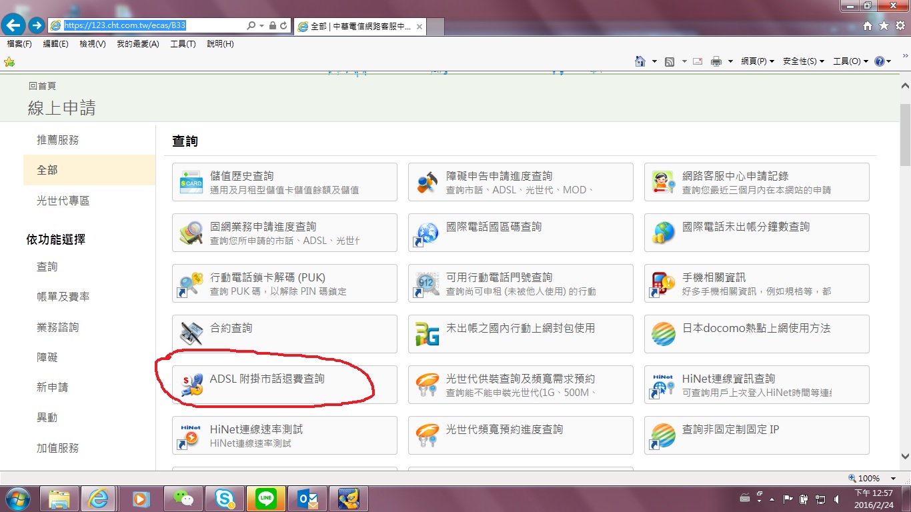Click the printer icon in command bar
Image resolution: width=911 pixels, height=512 pixels.
716,61
